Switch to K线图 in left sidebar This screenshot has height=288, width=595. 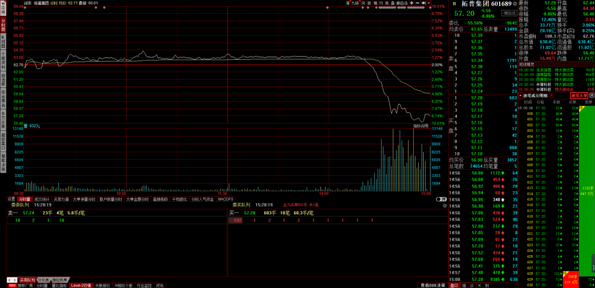3,42
